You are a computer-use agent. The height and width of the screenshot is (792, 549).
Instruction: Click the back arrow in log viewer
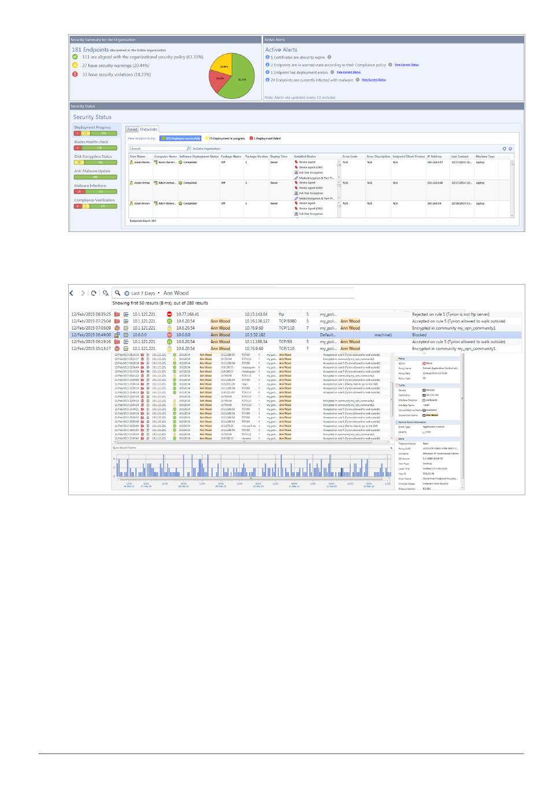coord(72,293)
